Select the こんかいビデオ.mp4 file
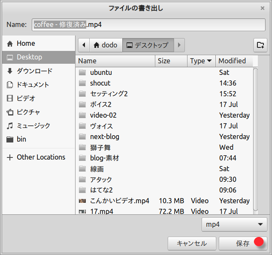 119,201
